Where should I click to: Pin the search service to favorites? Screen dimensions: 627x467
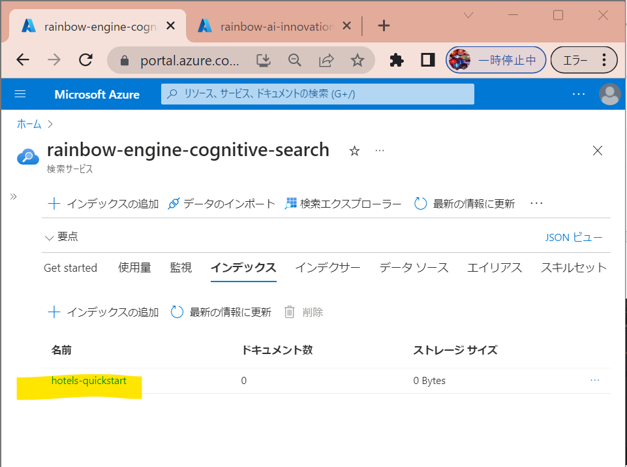point(354,151)
